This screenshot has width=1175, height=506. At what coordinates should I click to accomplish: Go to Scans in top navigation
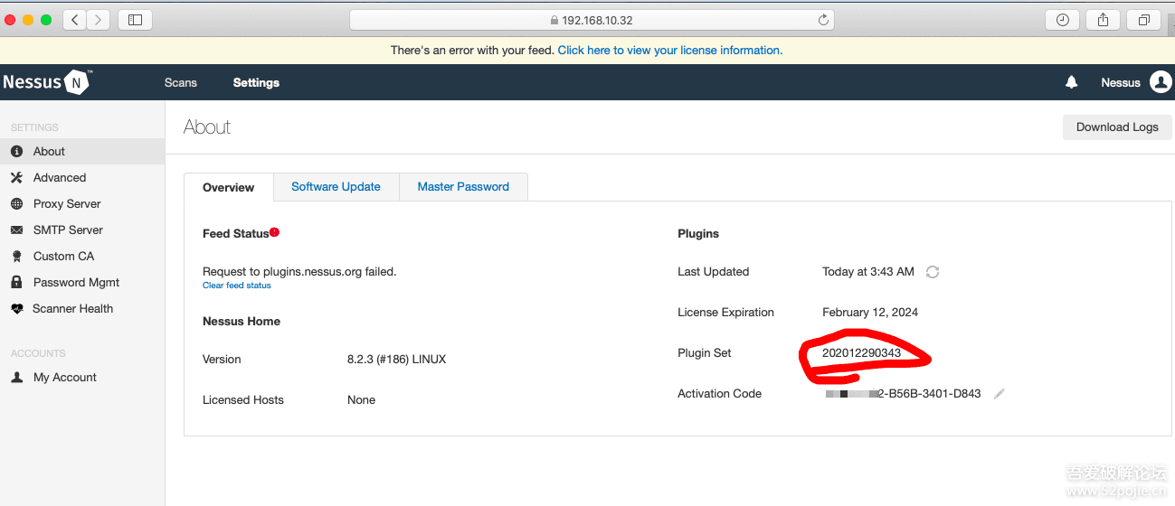click(181, 82)
